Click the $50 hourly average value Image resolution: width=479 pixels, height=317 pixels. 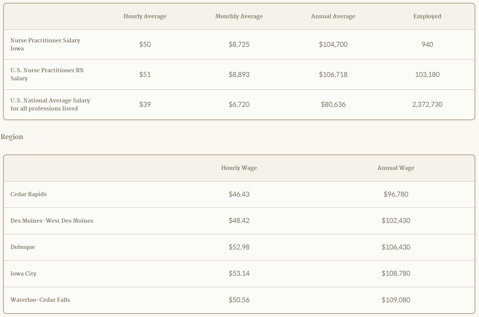[x=145, y=44]
